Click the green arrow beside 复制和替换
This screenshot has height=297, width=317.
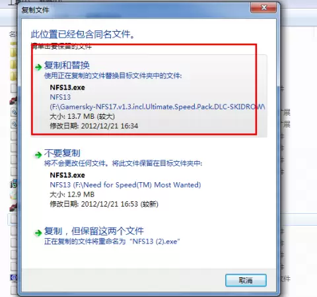38,67
